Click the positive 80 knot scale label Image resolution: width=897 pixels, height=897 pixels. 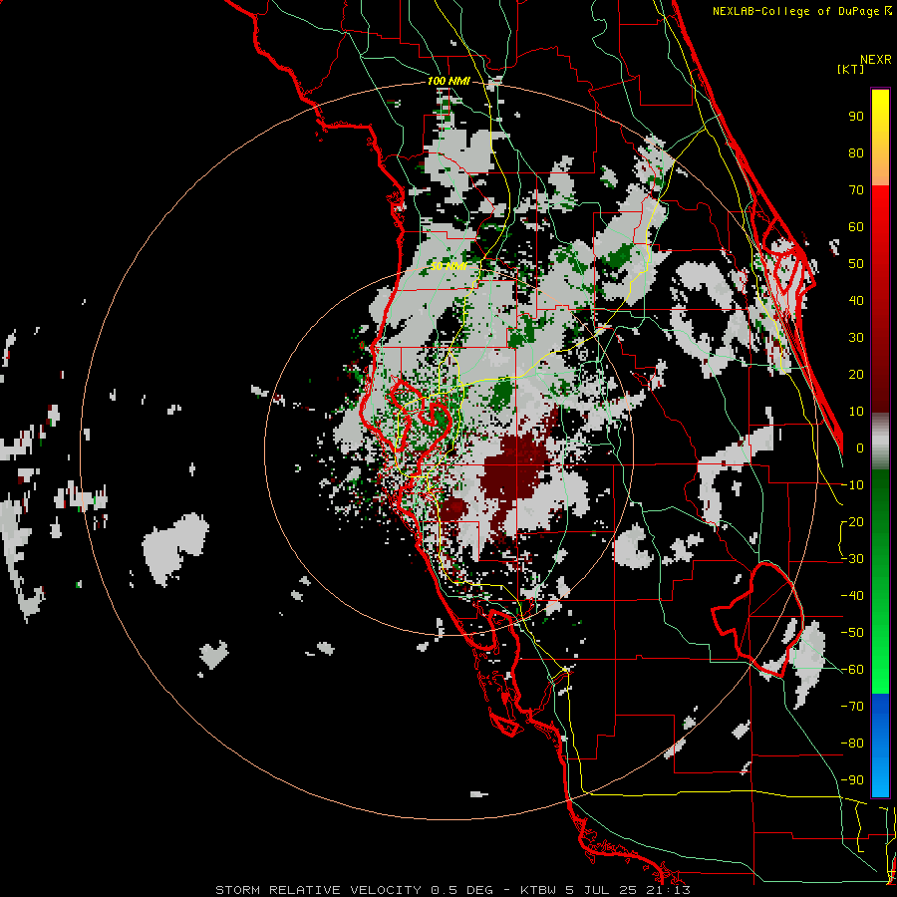click(856, 152)
